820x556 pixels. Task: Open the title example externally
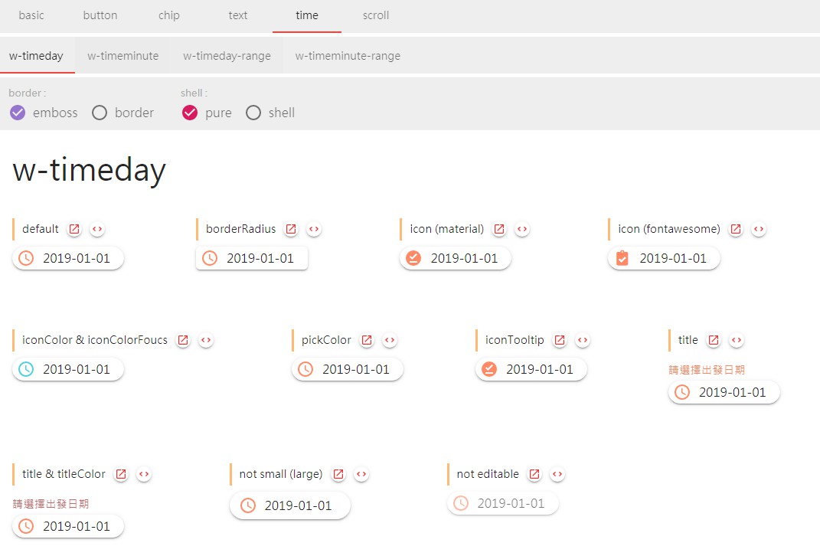[714, 340]
